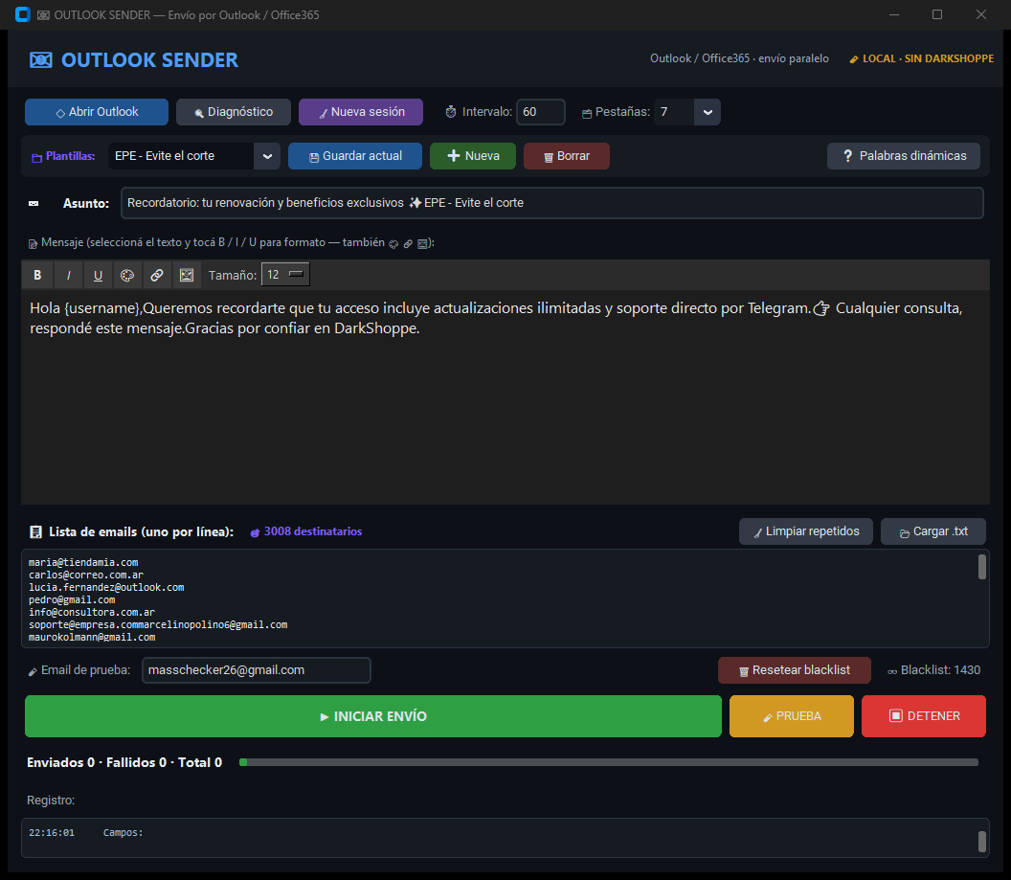Click the list icon beside Lista de emails

36,531
